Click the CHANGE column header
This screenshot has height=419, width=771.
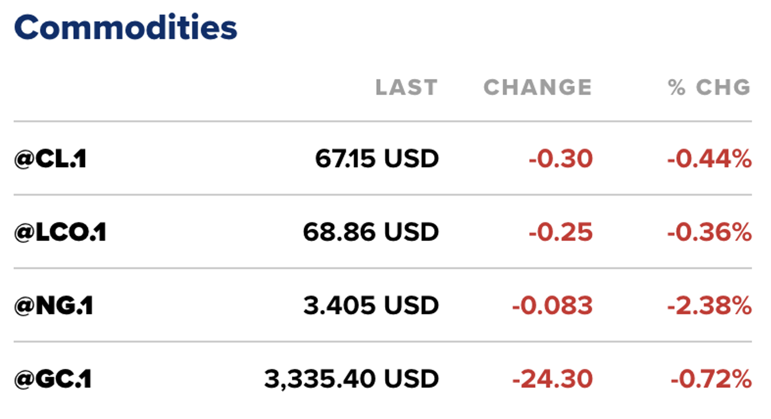pos(538,88)
